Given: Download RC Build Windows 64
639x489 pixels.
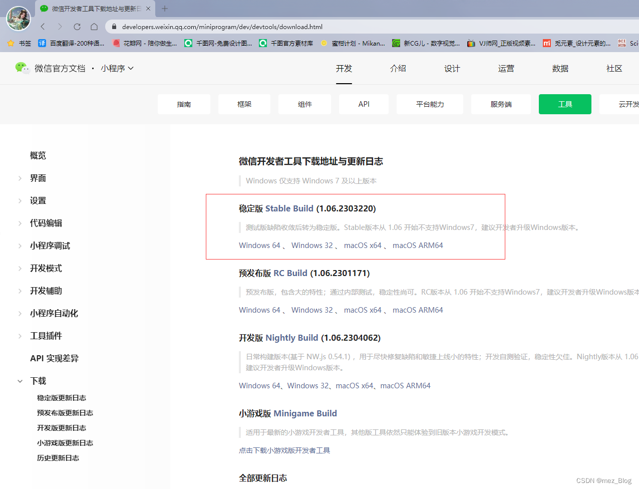Looking at the screenshot, I should click(259, 310).
